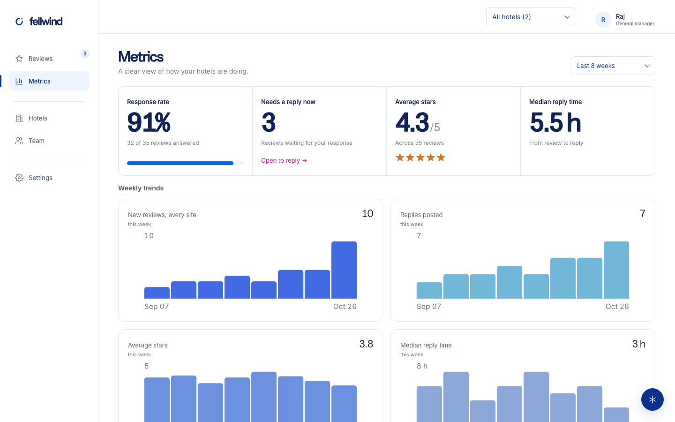
Task: Click the Open to reply link
Action: 284,160
